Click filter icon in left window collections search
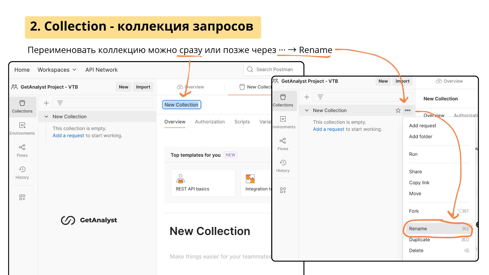The width and height of the screenshot is (489, 275). coord(60,103)
